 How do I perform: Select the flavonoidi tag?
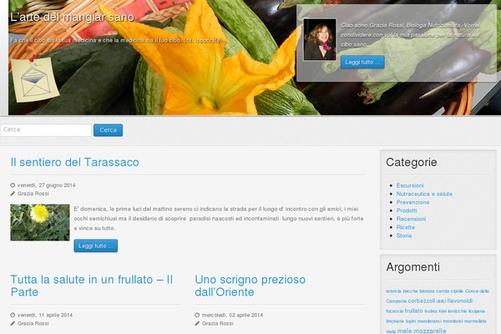coord(460,301)
